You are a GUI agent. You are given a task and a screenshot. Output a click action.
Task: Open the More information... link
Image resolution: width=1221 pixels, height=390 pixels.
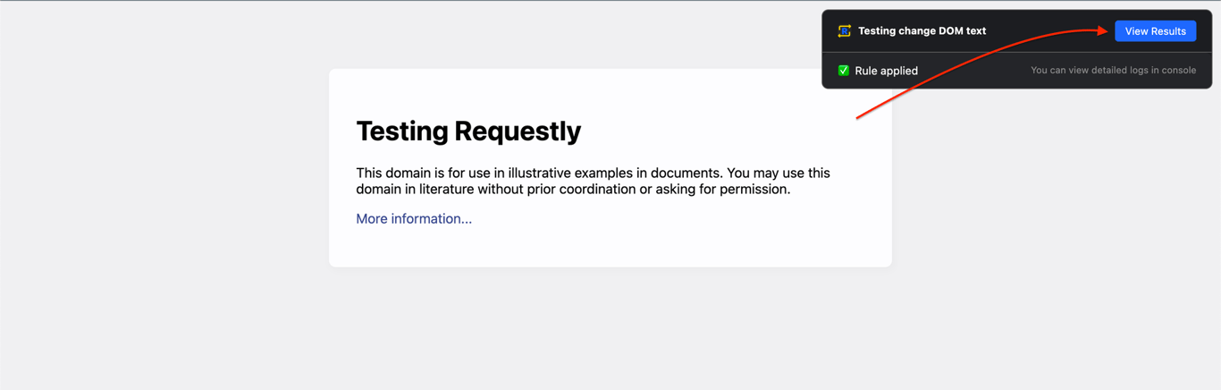pos(414,218)
